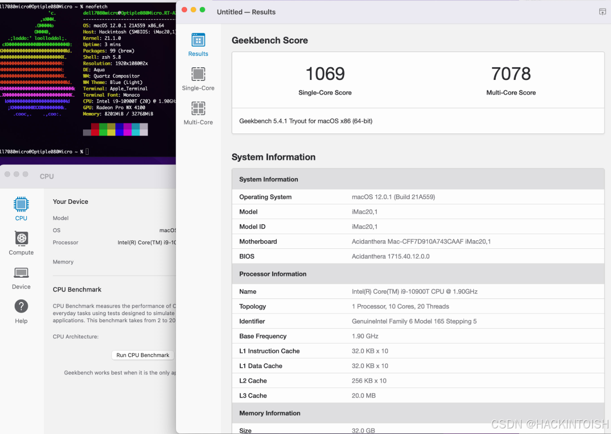The height and width of the screenshot is (434, 611).
Task: Click the neofetch command in Terminal
Action: click(96, 7)
